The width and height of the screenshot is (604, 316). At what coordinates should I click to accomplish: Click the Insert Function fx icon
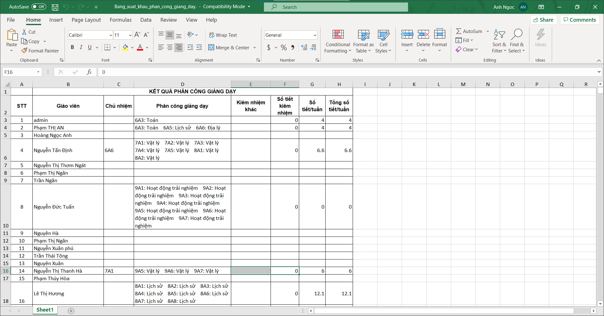point(89,72)
